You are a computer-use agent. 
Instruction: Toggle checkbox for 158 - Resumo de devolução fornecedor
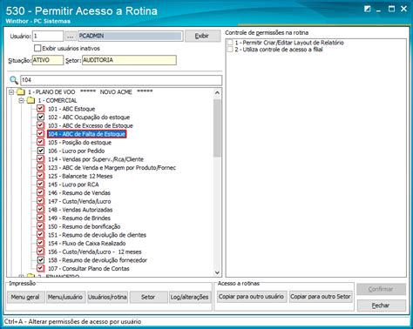[x=41, y=260]
